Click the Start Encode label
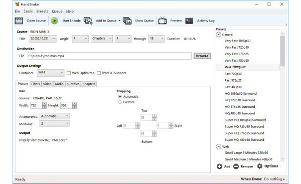This screenshot has width=301, height=184. click(x=71, y=21)
